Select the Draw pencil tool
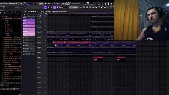This screenshot has height=95, width=169. tap(28, 11)
